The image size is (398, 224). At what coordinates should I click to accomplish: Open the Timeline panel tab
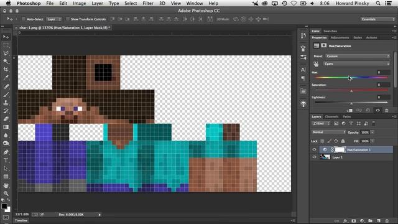coord(21,220)
